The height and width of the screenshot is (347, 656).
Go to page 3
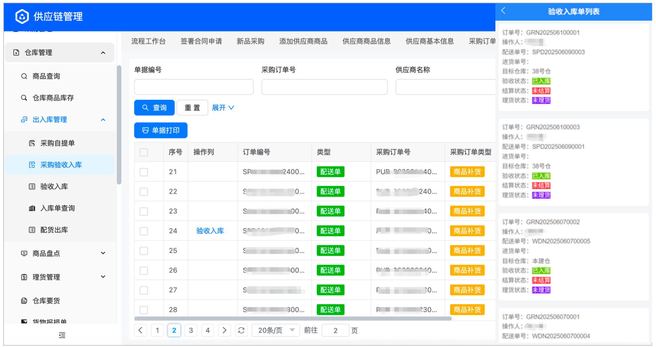(191, 330)
